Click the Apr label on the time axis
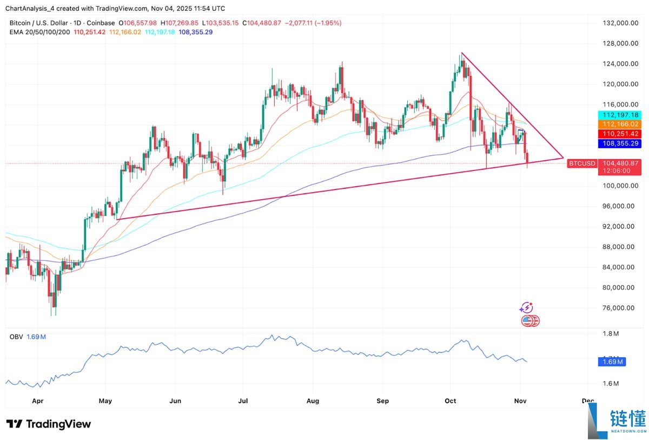Viewport: 649px width, 440px height. point(38,402)
